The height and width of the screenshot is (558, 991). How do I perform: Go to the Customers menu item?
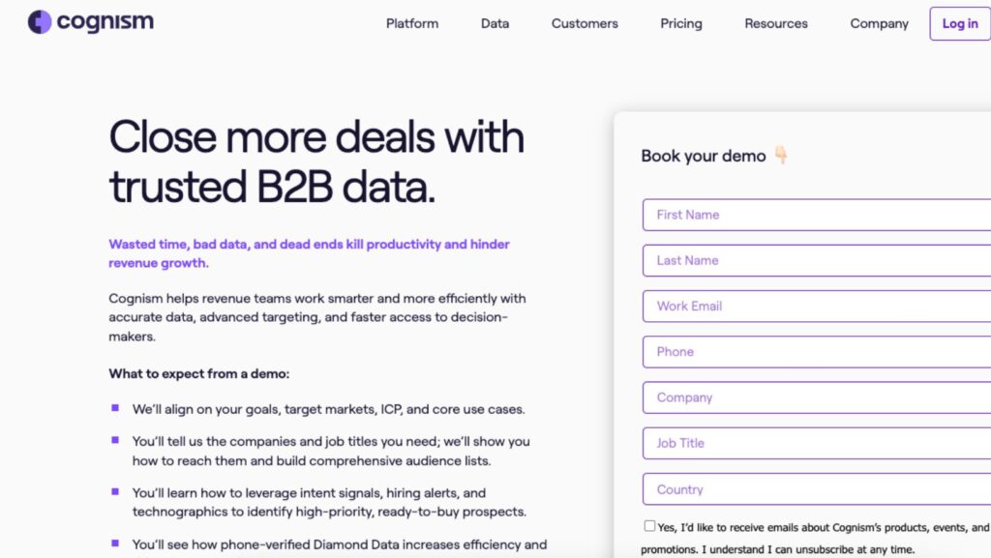585,23
